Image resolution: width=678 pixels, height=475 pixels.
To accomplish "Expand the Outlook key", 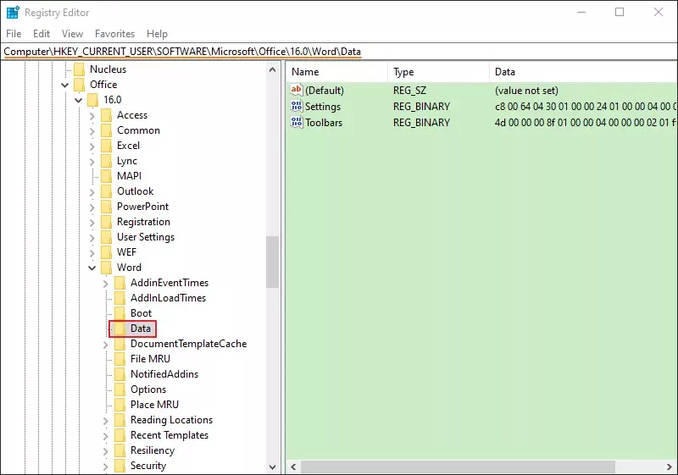I will point(92,191).
